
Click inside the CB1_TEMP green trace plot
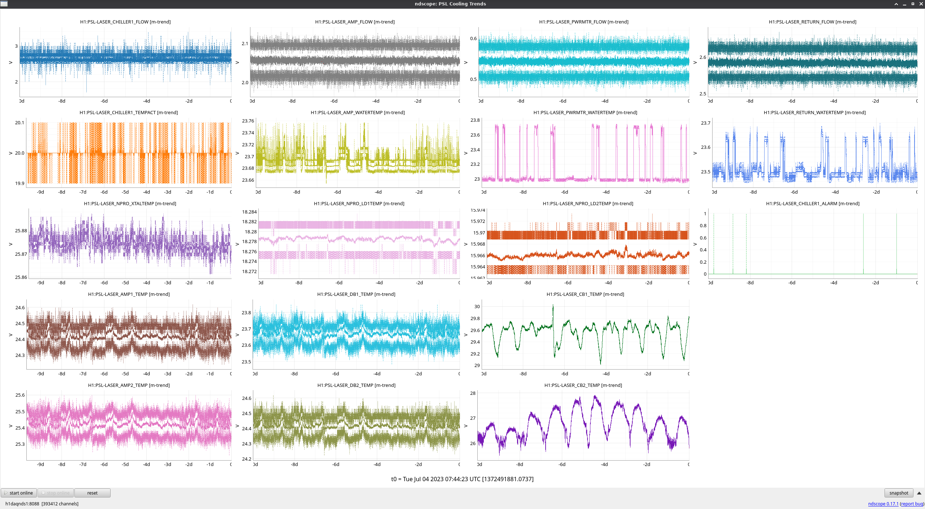click(x=585, y=334)
